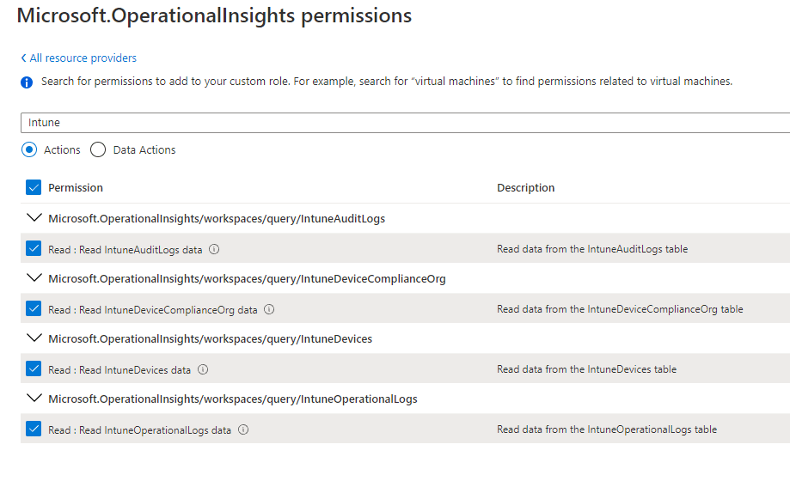Uncheck the Read IntuneOperationalLogs data checkbox
790x481 pixels.
pyautogui.click(x=34, y=429)
